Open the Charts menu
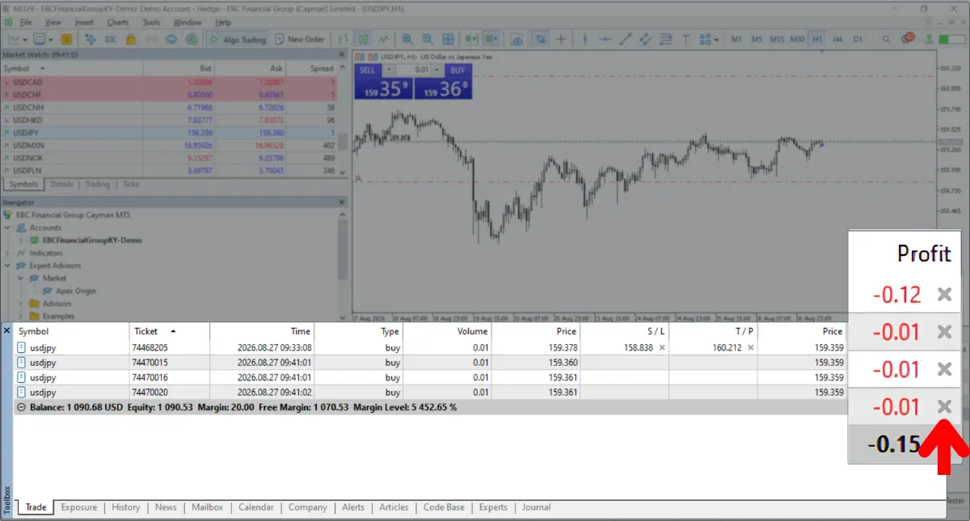Screen dimensions: 970x521 118,23
